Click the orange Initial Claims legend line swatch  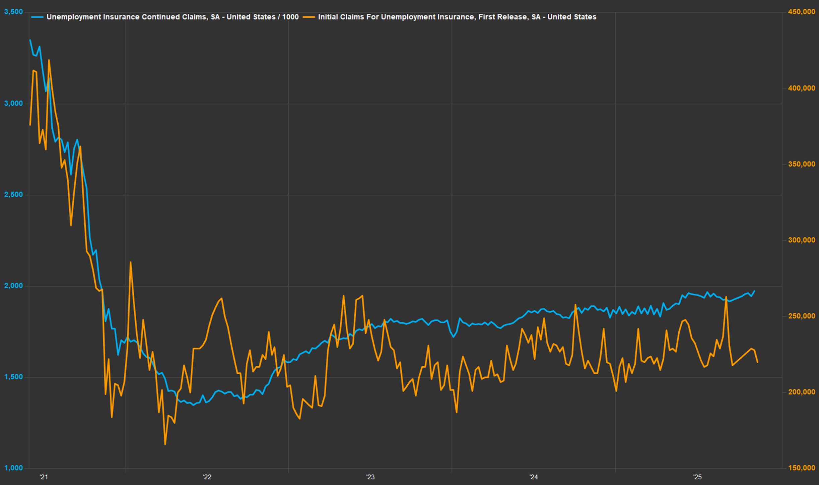309,17
